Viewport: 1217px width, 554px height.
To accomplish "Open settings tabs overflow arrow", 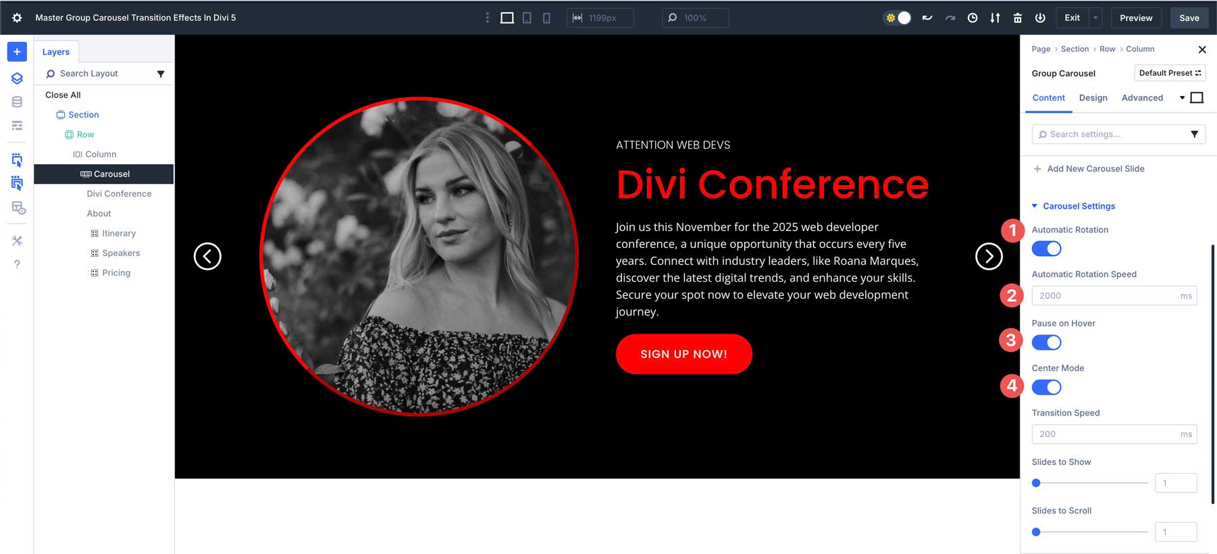I will [x=1182, y=98].
